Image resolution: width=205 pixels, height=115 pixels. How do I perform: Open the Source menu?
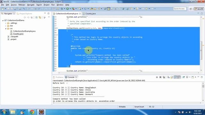pyautogui.click(x=14, y=5)
